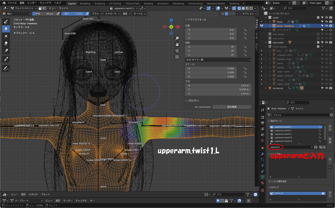Open the XYZ オイラー角 rotation mode dropdown

218,60
